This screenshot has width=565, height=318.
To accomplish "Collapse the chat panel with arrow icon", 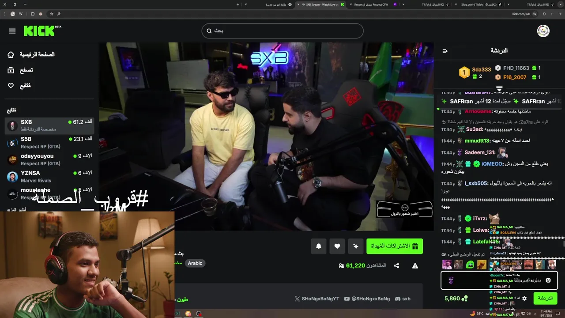I will pyautogui.click(x=445, y=51).
